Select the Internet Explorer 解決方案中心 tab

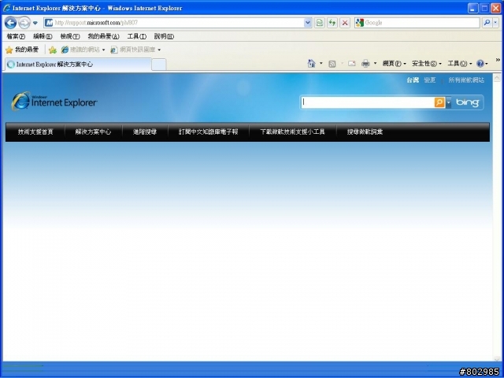[78, 65]
